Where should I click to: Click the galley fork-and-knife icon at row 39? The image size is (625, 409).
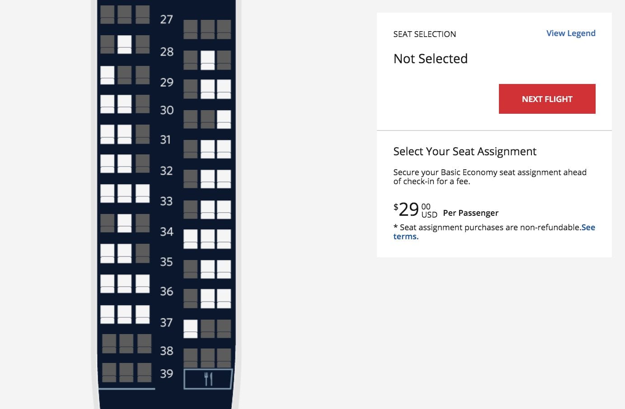[207, 379]
